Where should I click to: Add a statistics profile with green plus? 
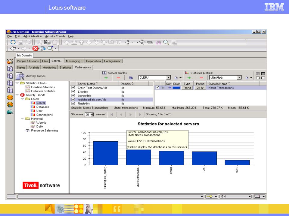[x=189, y=78]
